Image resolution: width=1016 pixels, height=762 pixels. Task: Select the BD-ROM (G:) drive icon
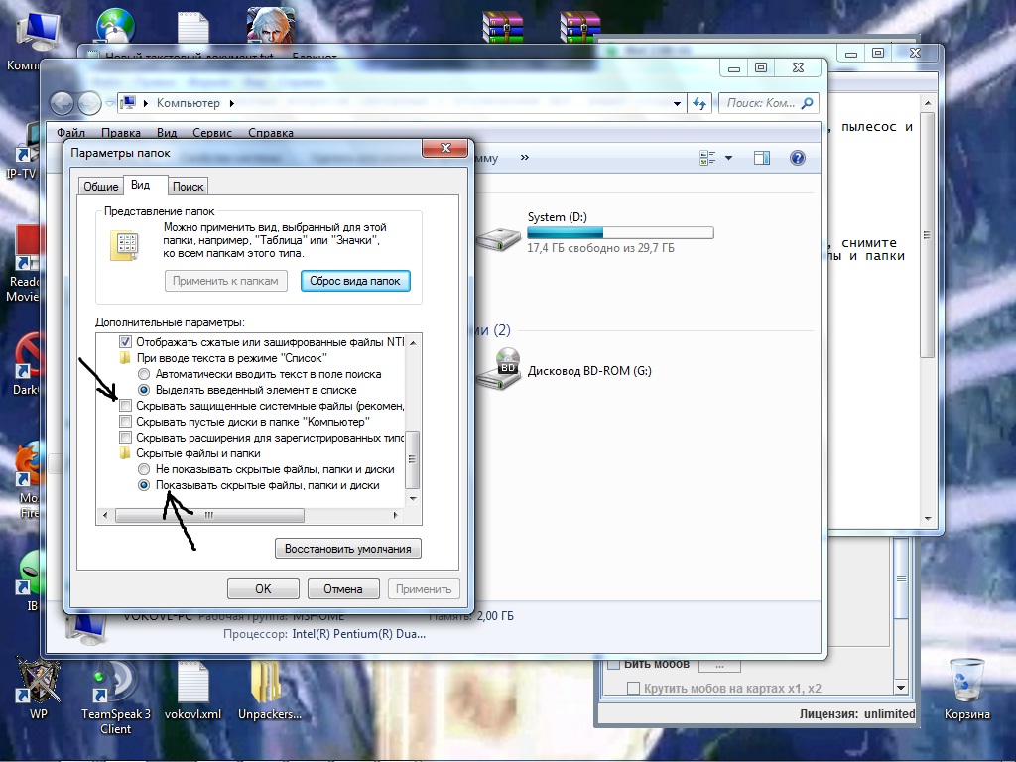(x=499, y=369)
